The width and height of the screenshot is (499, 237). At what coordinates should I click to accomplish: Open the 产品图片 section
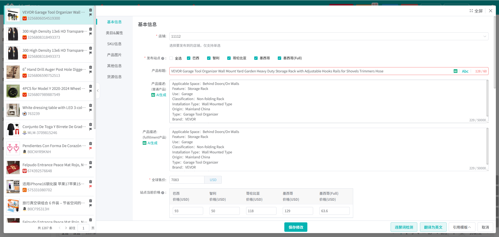click(114, 55)
